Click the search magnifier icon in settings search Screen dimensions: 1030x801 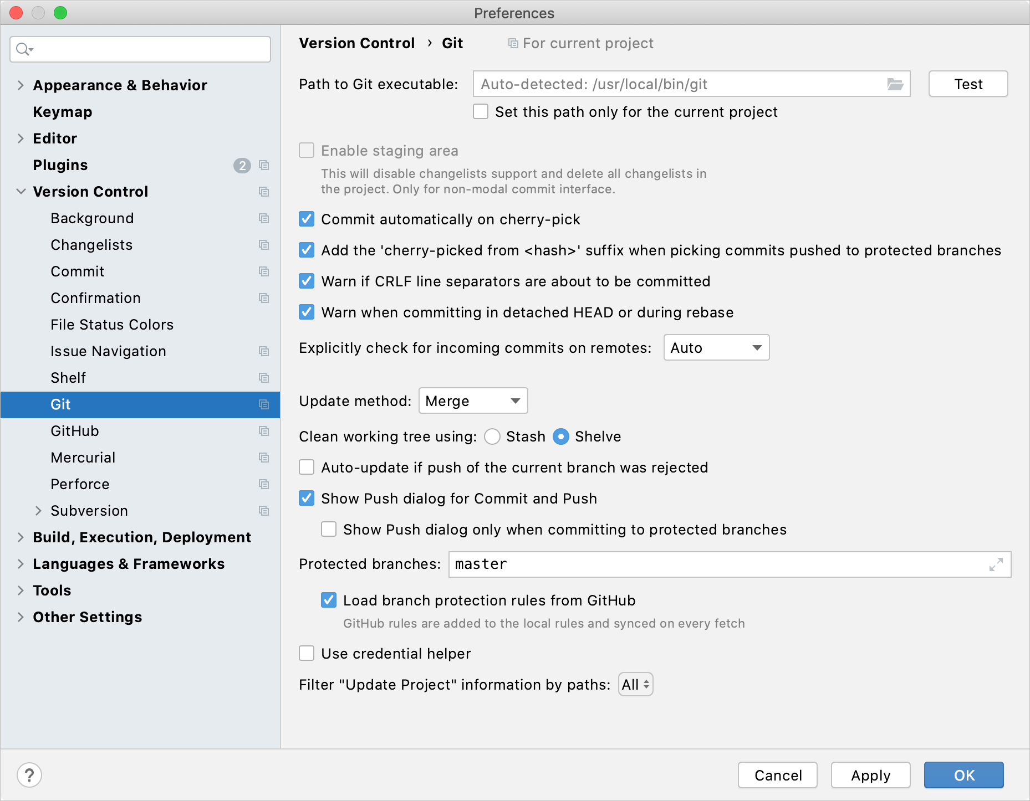(24, 49)
